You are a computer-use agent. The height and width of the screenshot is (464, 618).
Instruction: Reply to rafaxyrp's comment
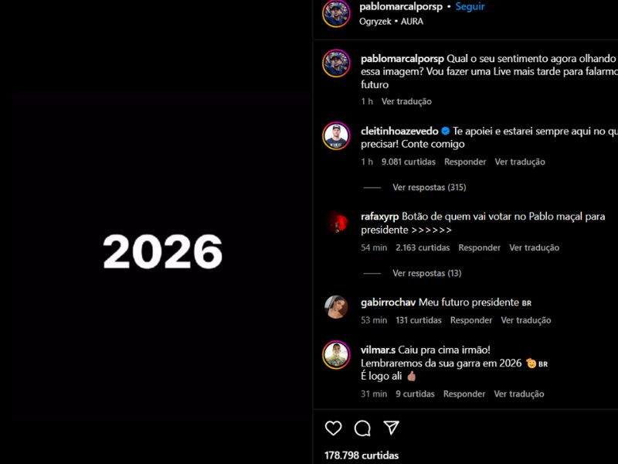[479, 247]
